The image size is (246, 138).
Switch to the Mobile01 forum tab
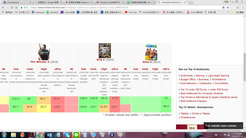pos(141,2)
